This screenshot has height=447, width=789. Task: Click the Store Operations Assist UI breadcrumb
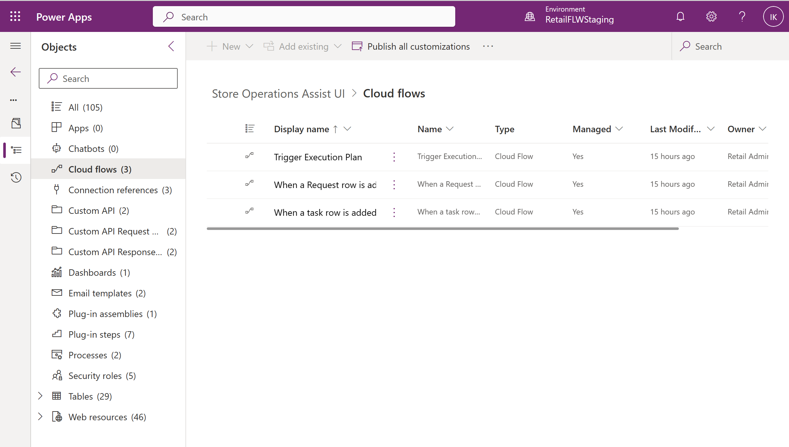click(278, 93)
